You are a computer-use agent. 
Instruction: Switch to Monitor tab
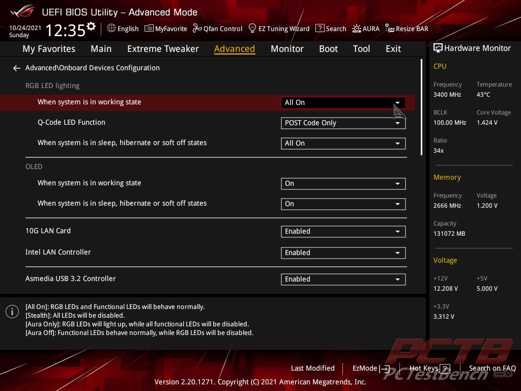point(287,49)
